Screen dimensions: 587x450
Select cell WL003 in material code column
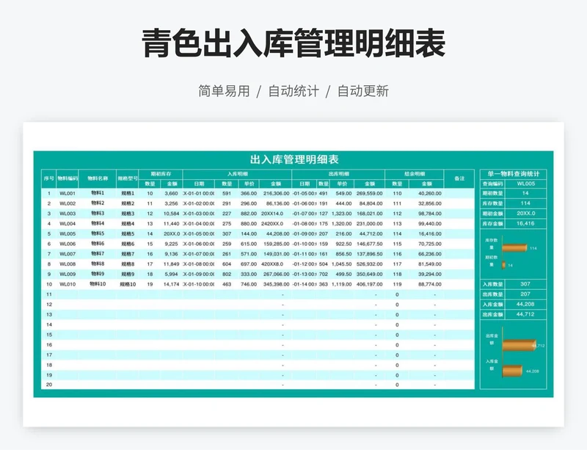pos(68,214)
